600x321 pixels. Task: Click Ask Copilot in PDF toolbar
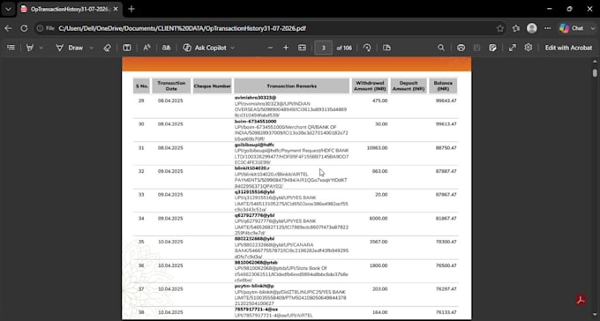(x=205, y=48)
